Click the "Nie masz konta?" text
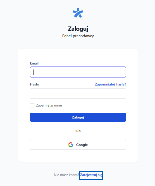This screenshot has width=155, height=186. tap(66, 175)
